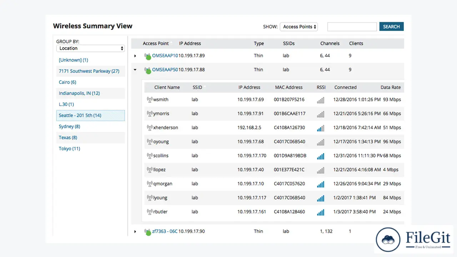
Task: Select the Cairo (6) location group
Action: pos(67,82)
